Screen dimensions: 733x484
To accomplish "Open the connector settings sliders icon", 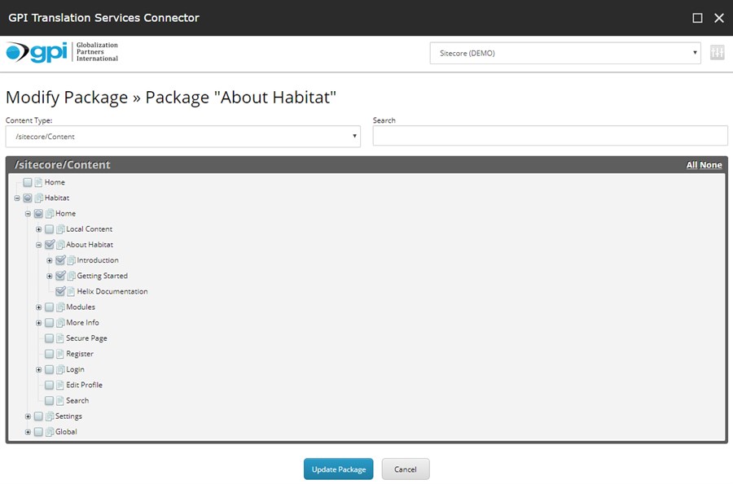I will (x=717, y=52).
